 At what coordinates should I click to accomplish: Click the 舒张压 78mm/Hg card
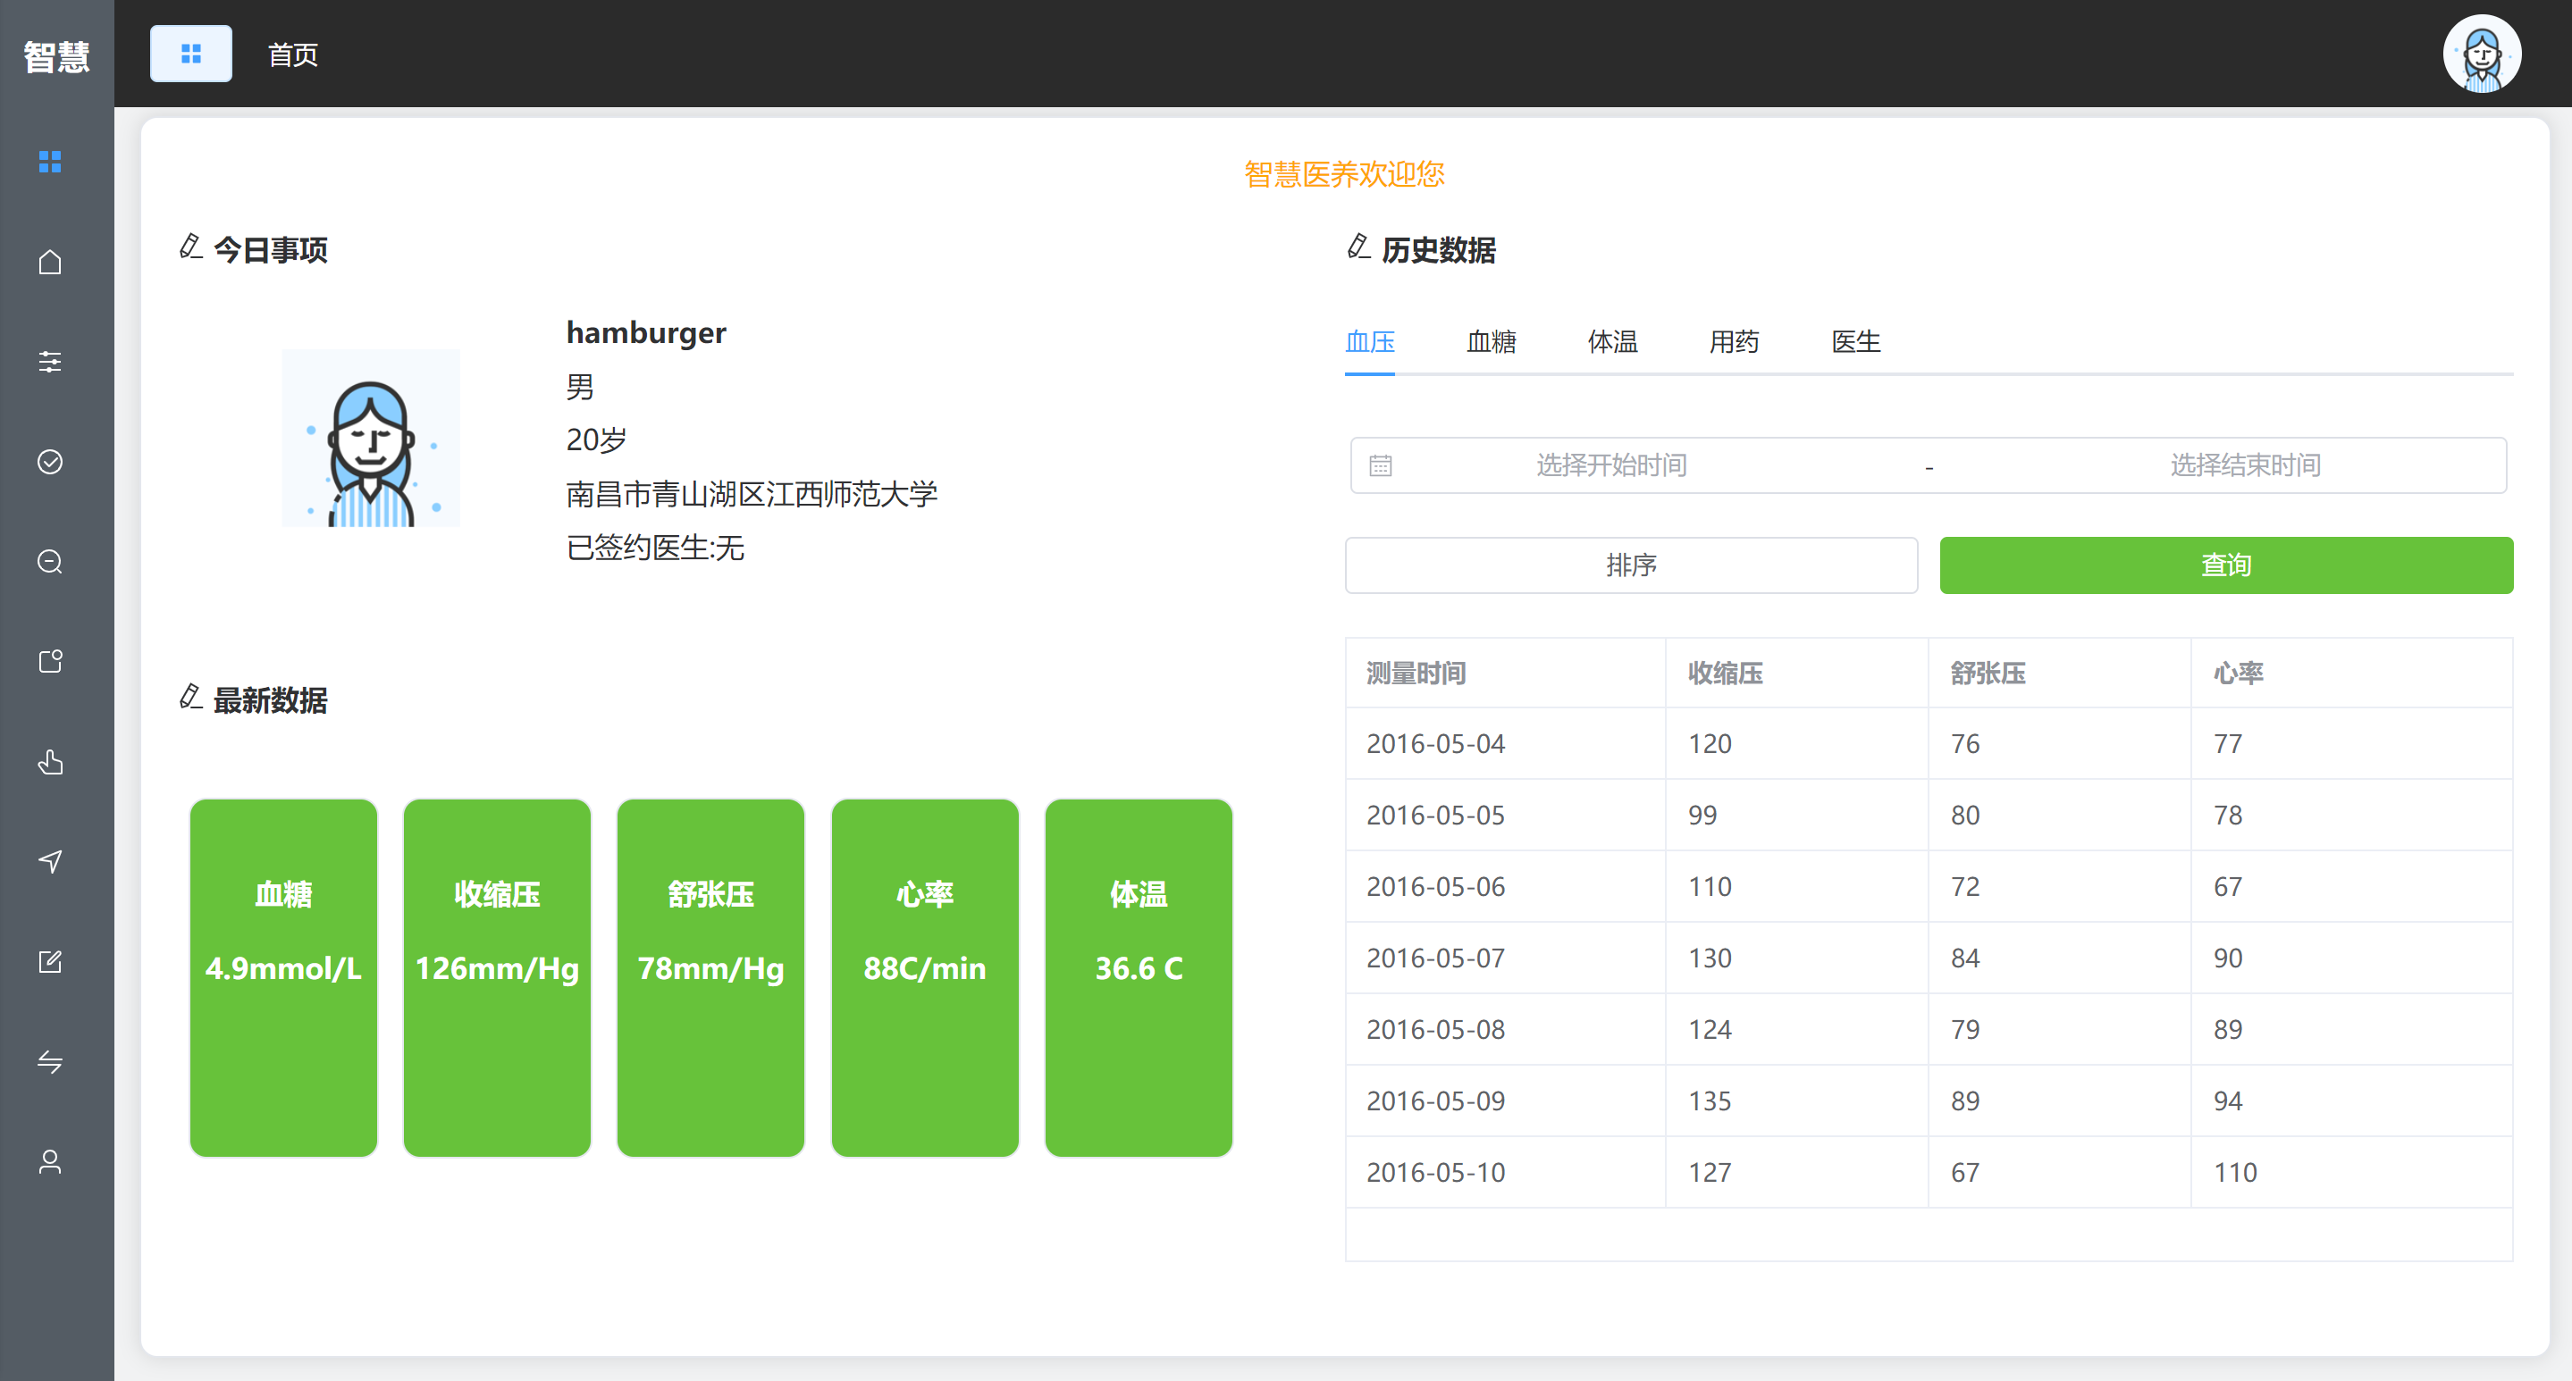[x=710, y=978]
